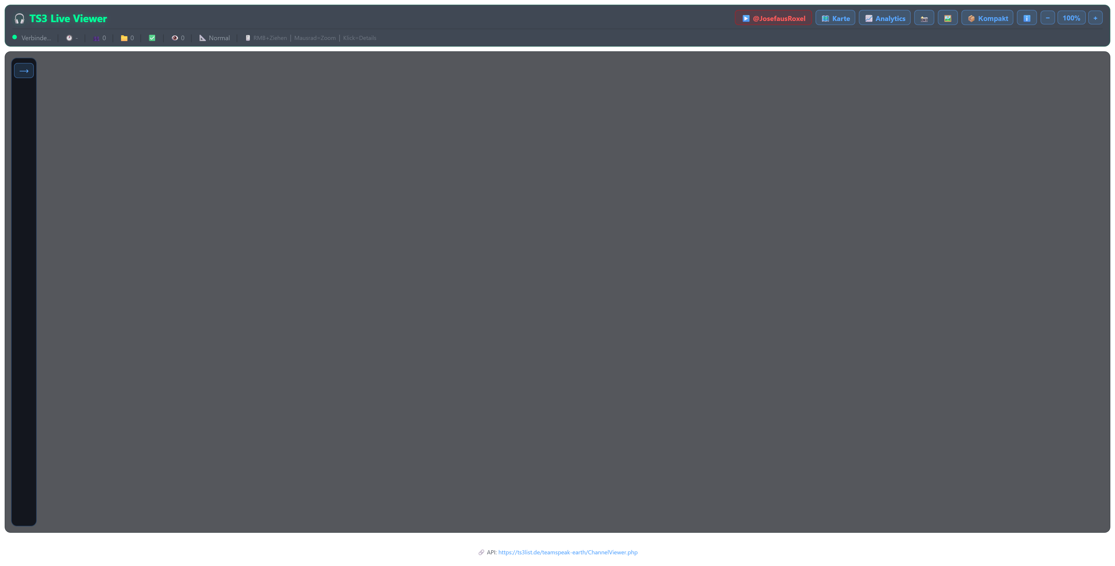Click the camera screenshot icon button
Viewport: 1115px width, 566px height.
(x=924, y=18)
